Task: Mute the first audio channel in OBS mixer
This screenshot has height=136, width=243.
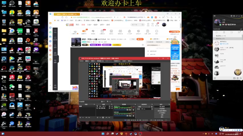Action: click(130, 110)
